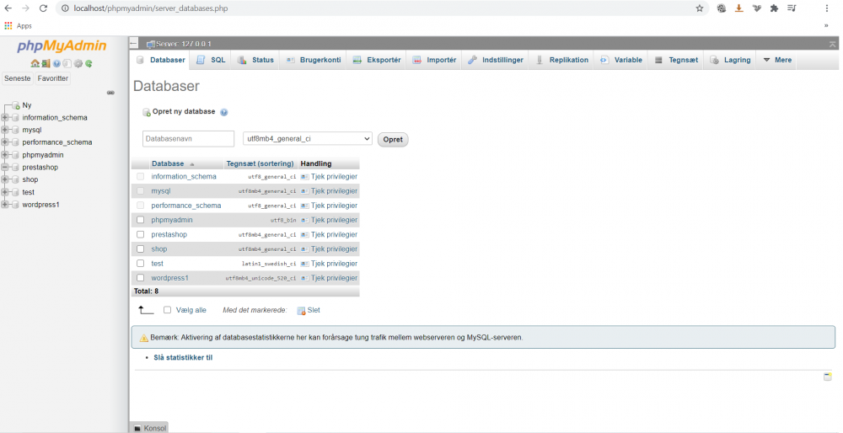Tick the test database checkbox
Viewport: 843px width, 433px height.
(x=140, y=263)
